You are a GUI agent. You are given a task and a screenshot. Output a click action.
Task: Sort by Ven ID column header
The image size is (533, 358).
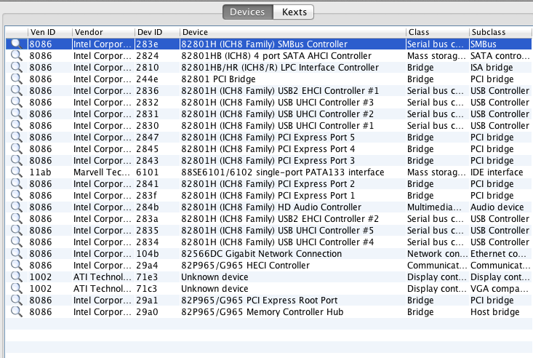pos(48,33)
